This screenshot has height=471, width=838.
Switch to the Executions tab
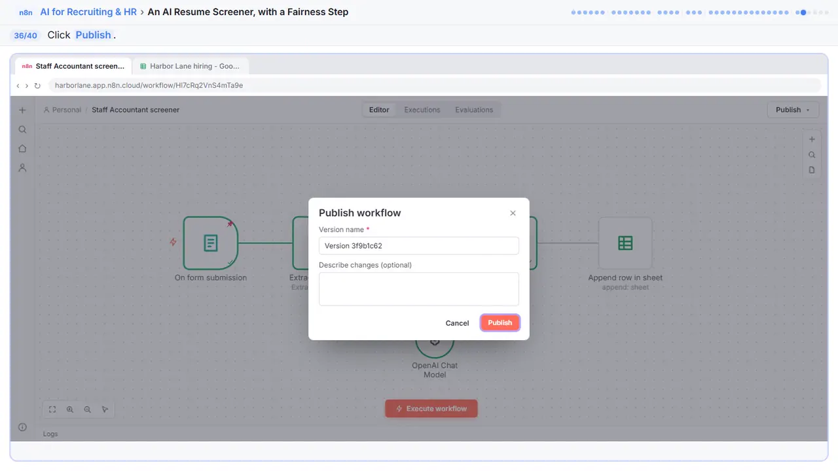click(422, 110)
